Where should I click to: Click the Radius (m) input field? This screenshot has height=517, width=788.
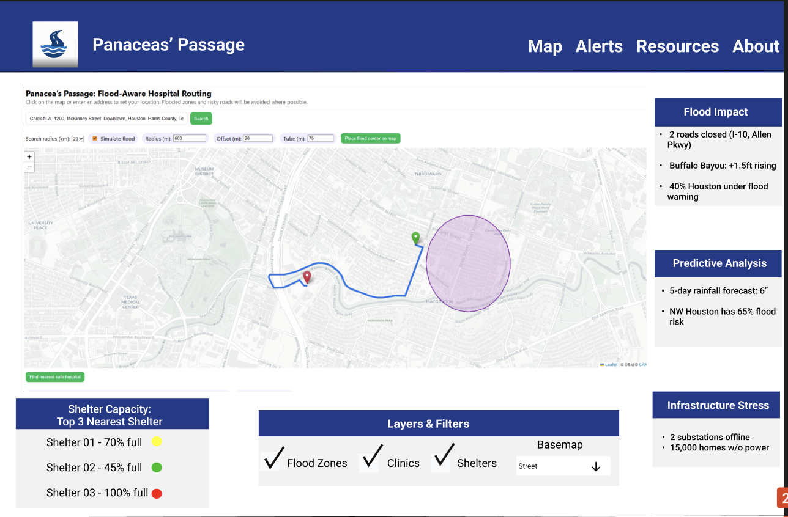pyautogui.click(x=190, y=139)
